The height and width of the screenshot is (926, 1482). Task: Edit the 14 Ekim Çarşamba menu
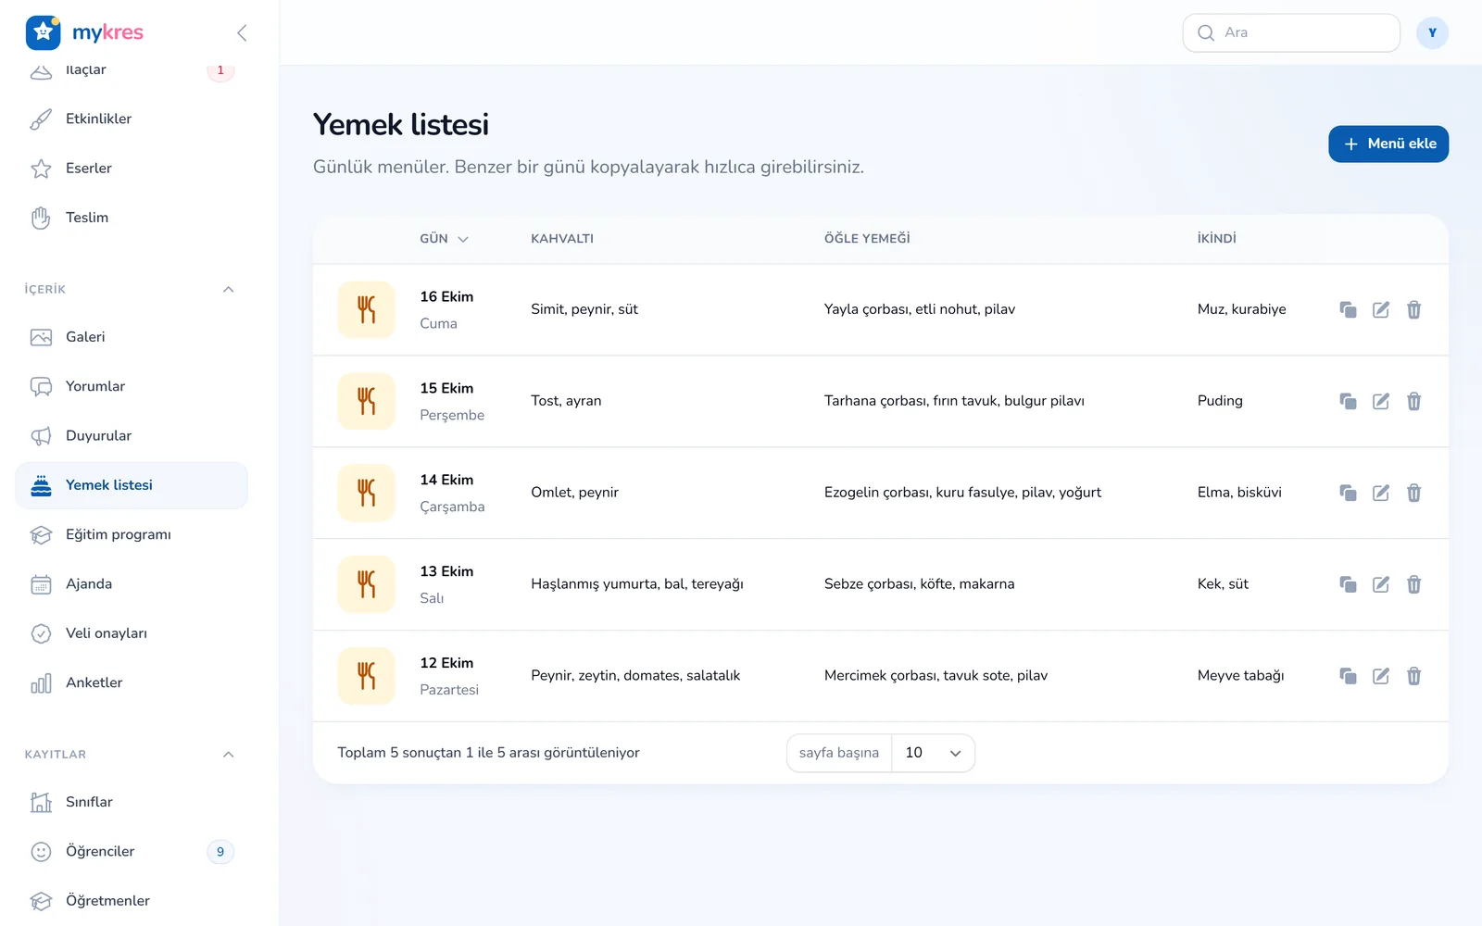pos(1381,493)
